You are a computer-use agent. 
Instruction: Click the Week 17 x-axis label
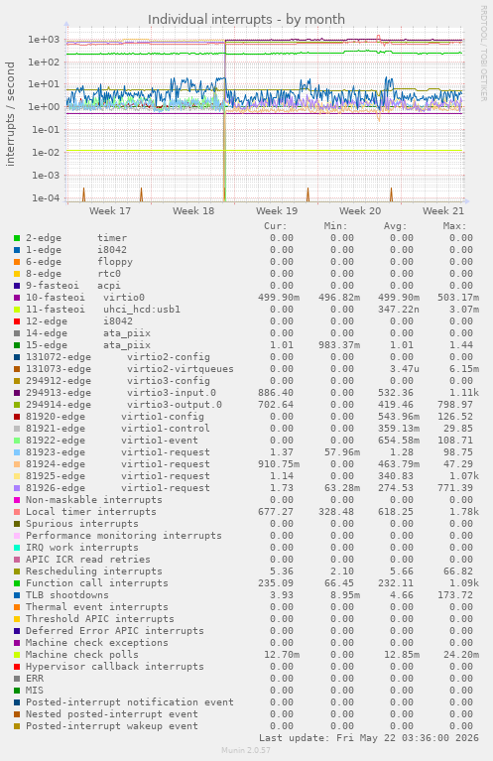pyautogui.click(x=110, y=210)
